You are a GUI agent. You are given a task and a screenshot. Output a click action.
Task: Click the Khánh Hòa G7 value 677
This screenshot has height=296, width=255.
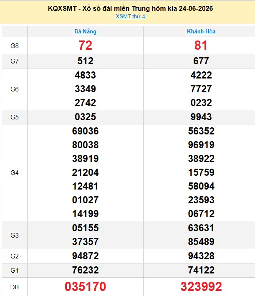click(x=201, y=61)
